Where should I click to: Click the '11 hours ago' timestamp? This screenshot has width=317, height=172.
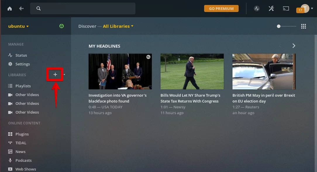[x=172, y=113]
